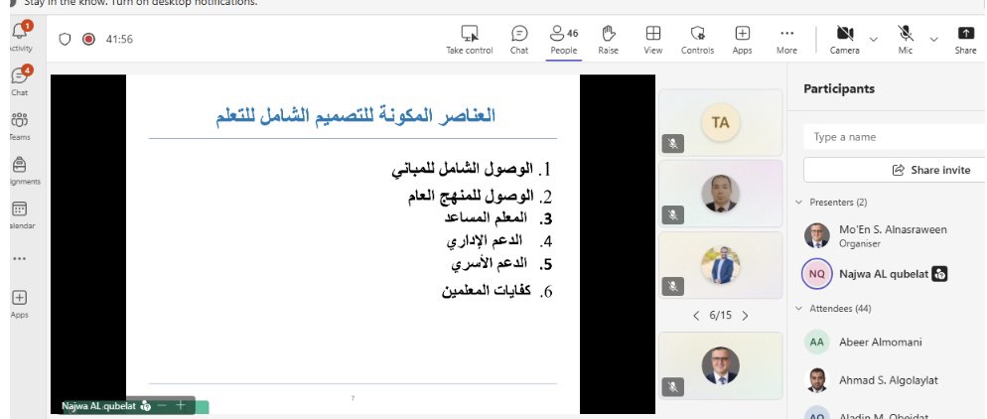Click the More options ellipsis in toolbar
This screenshot has width=987, height=419.
(786, 38)
